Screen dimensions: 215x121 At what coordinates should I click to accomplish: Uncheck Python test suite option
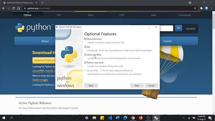[x=85, y=63]
